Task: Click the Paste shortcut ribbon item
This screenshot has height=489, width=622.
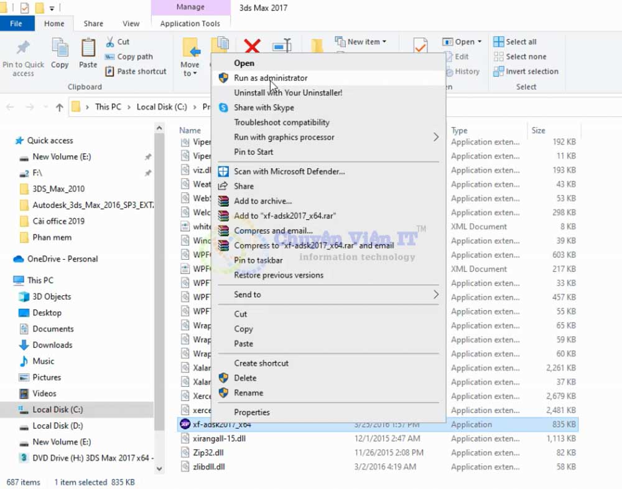Action: [136, 72]
